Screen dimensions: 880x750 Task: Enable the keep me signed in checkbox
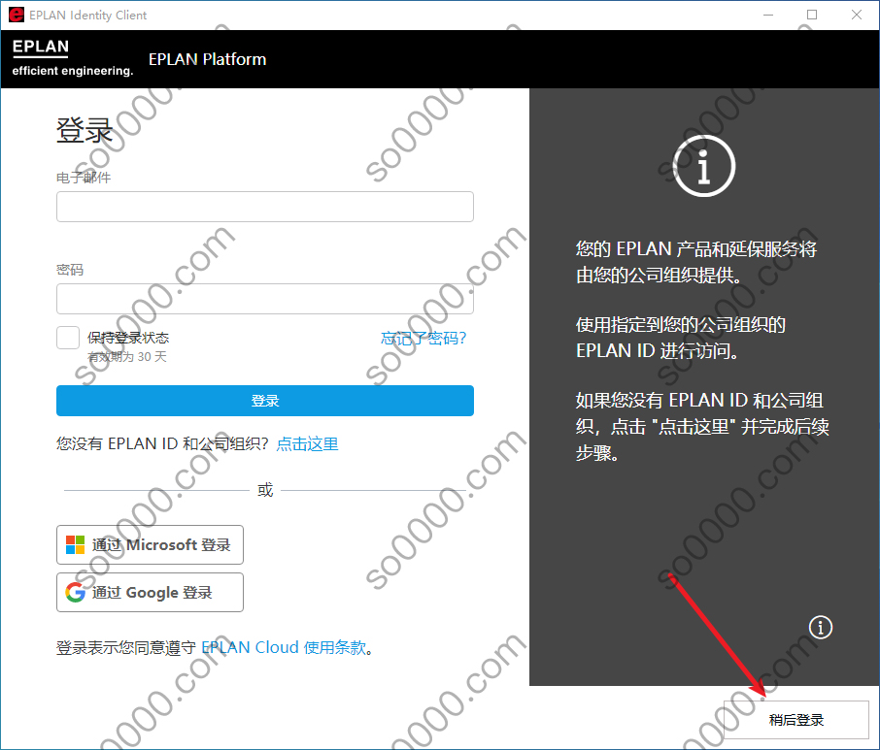click(68, 338)
